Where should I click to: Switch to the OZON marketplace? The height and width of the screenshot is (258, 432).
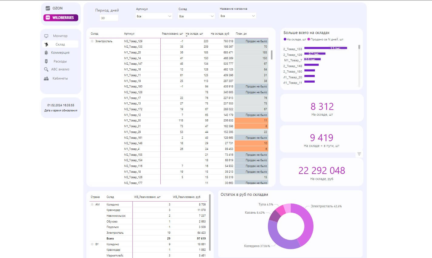[54, 8]
